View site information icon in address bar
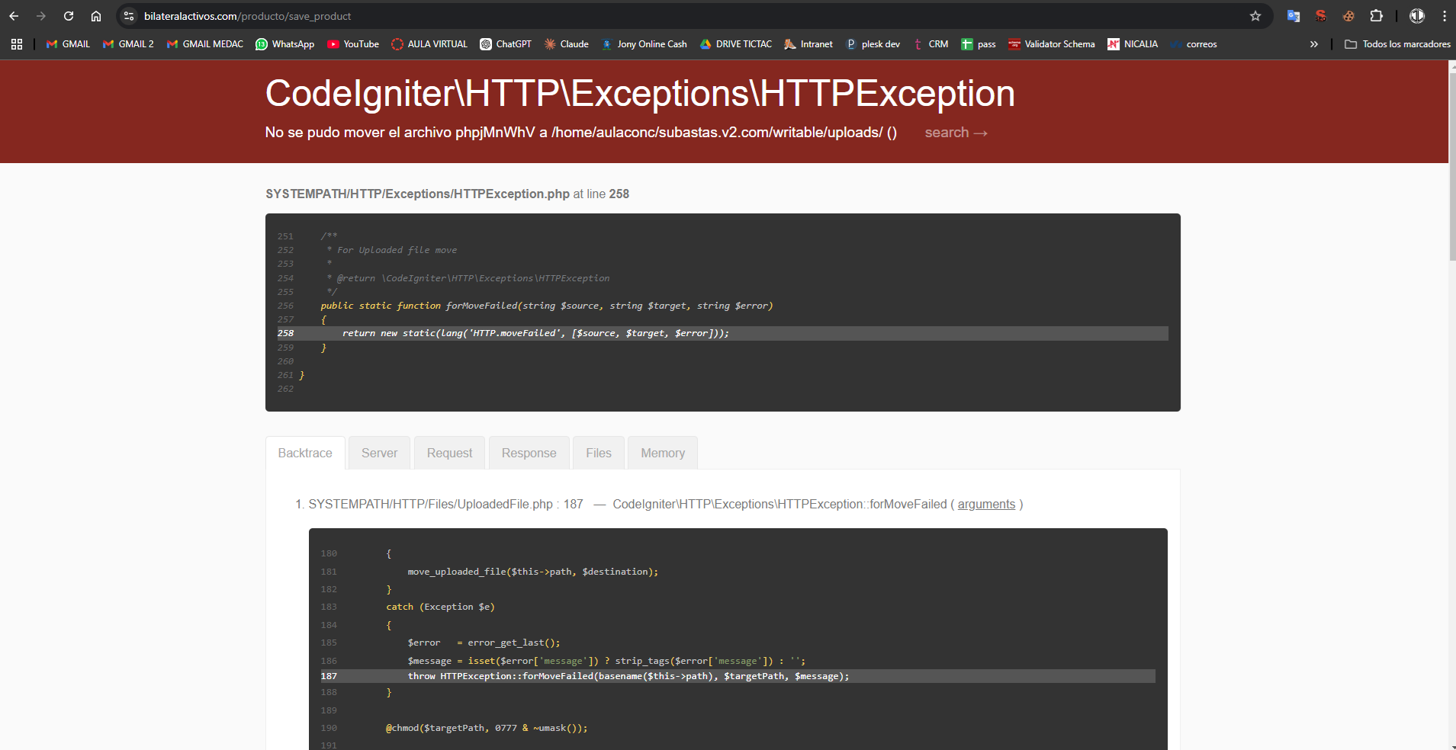Image resolution: width=1456 pixels, height=750 pixels. click(129, 16)
